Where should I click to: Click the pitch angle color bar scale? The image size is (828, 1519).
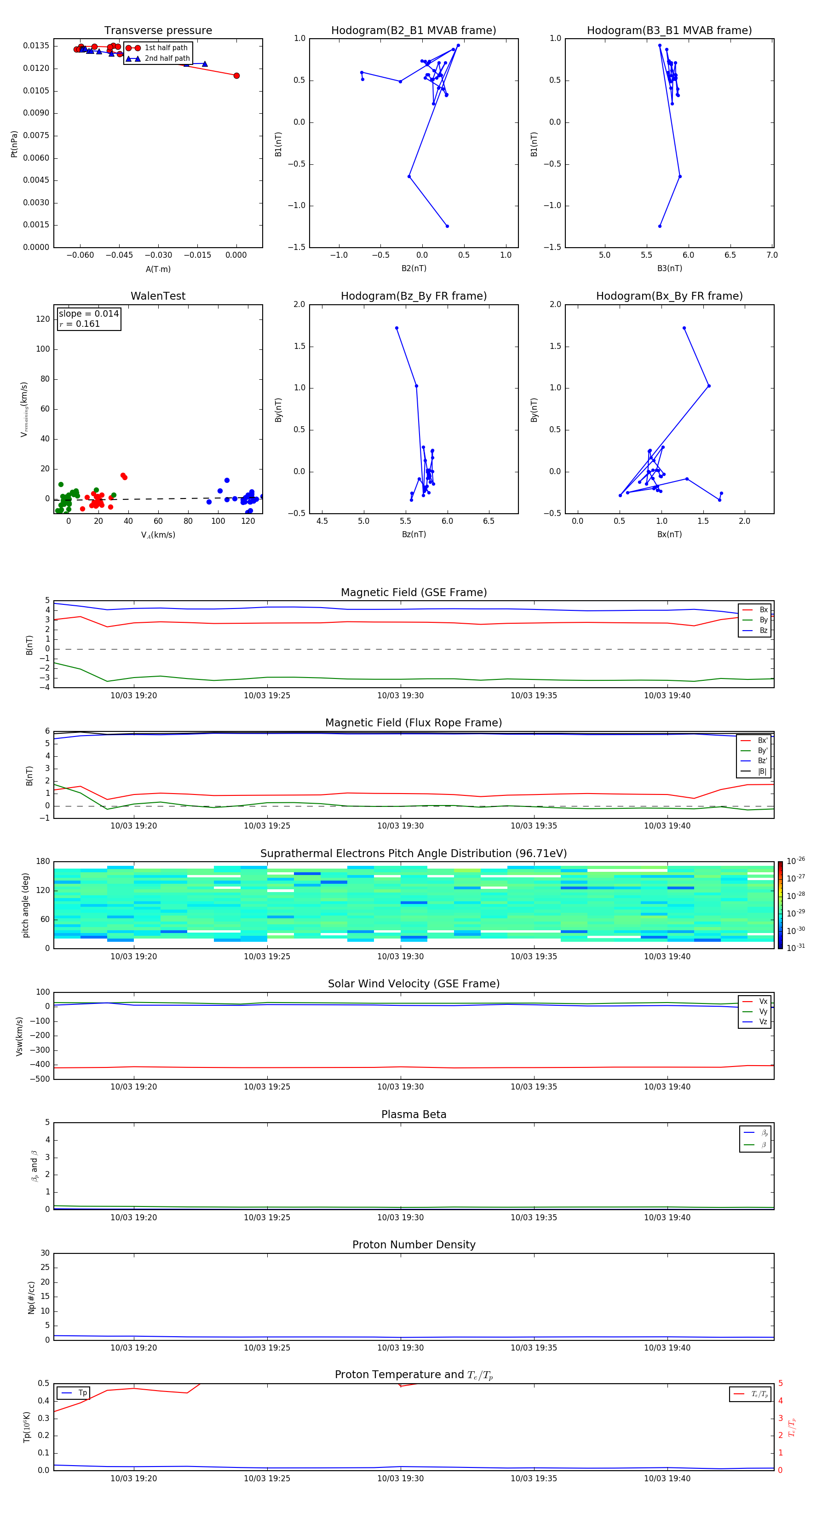point(780,905)
